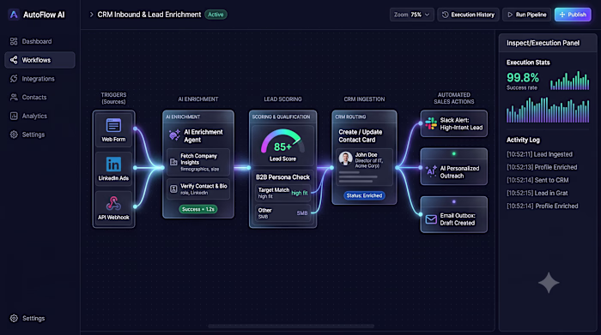601x335 pixels.
Task: Select Workflows in the sidebar
Action: click(x=39, y=60)
